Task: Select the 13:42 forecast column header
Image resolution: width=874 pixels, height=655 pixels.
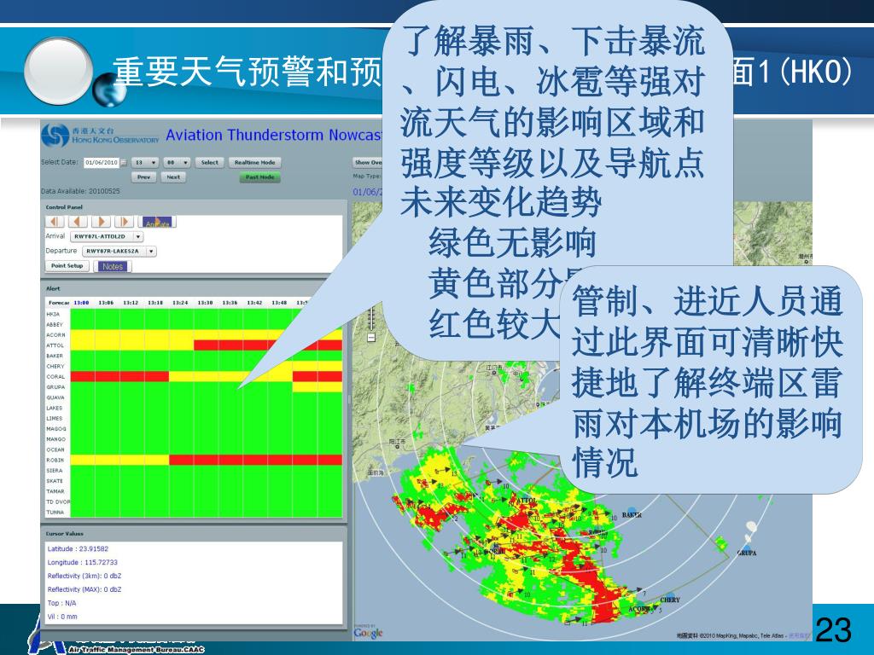Action: (254, 303)
